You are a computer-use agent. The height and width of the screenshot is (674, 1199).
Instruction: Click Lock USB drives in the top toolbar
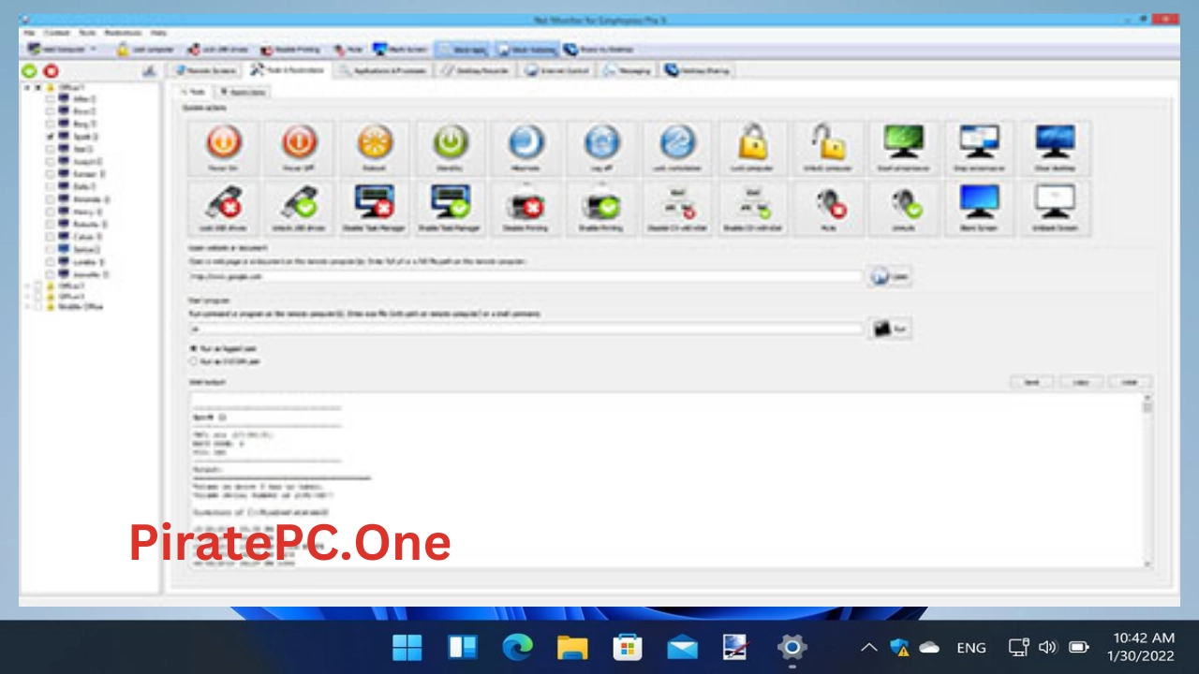click(x=217, y=49)
